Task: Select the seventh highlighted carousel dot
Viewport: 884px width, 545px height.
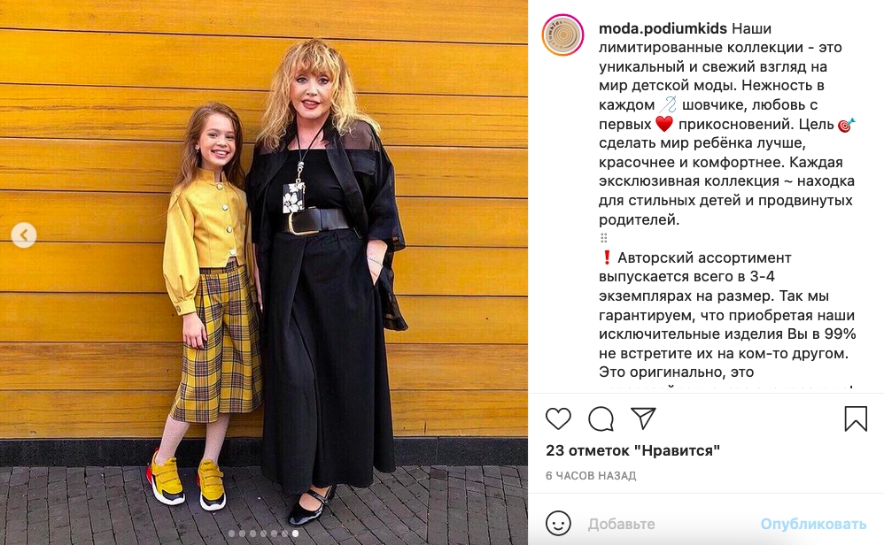Action: pyautogui.click(x=296, y=533)
